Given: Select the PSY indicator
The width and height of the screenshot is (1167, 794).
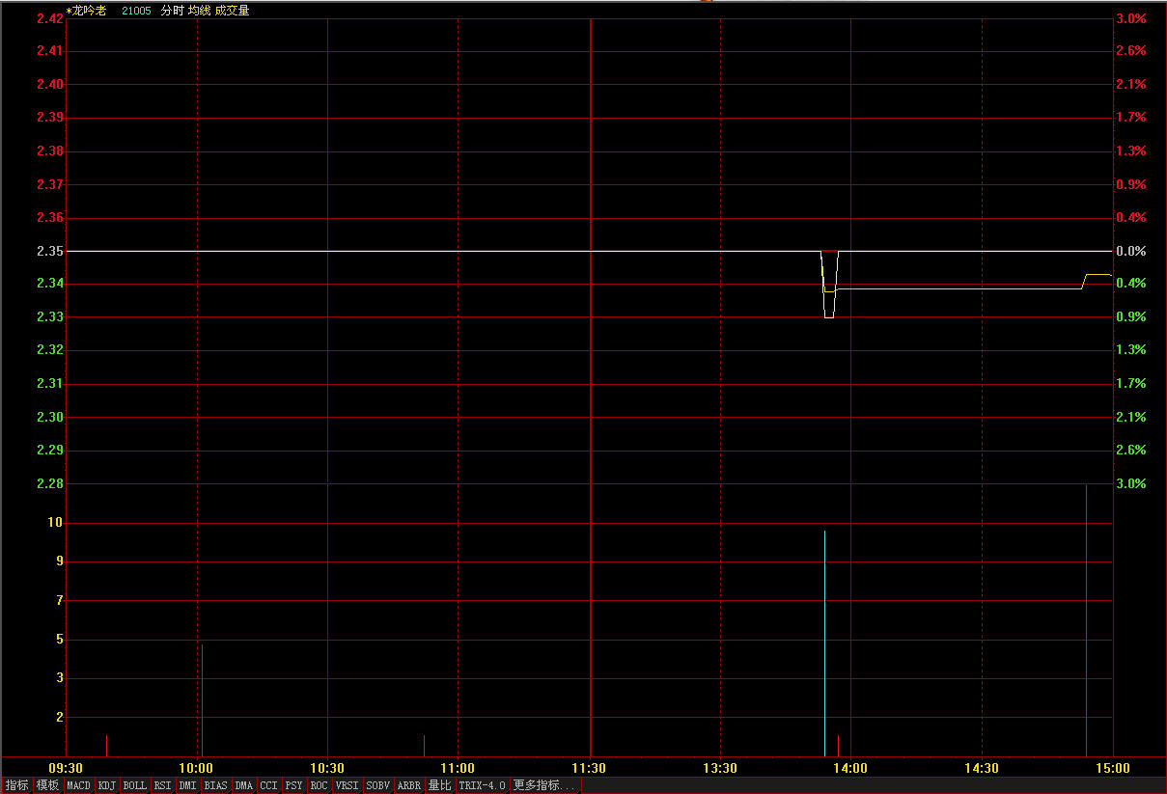Looking at the screenshot, I should tap(293, 785).
